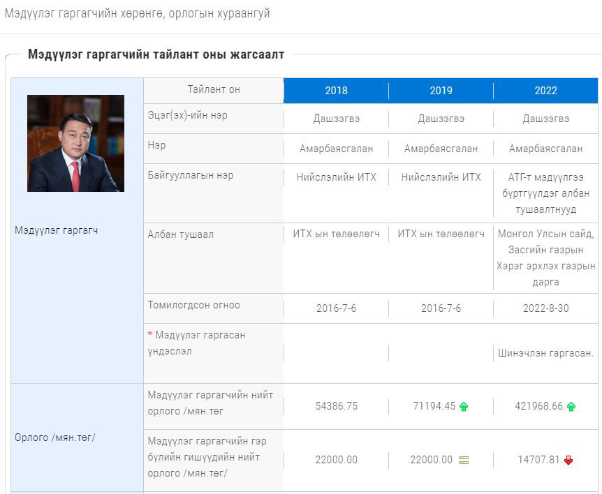Click the red down arrow next to 14707.81

(568, 460)
